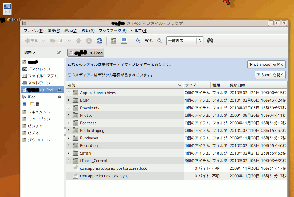Click the zoom in magnifier icon
The height and width of the screenshot is (197, 294).
coord(159,41)
